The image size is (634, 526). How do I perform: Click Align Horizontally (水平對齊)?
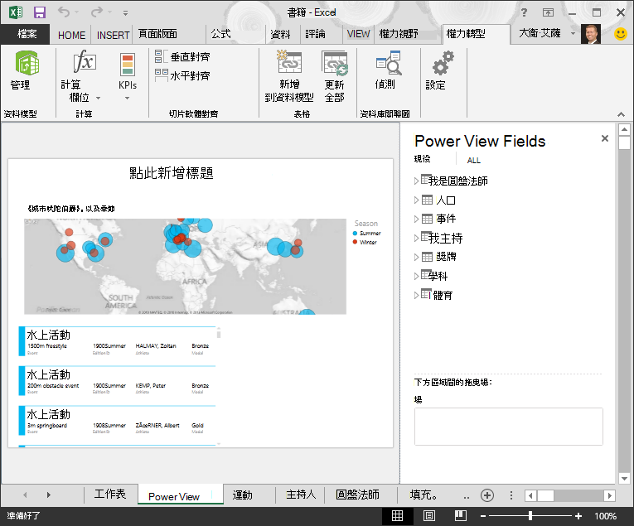183,75
